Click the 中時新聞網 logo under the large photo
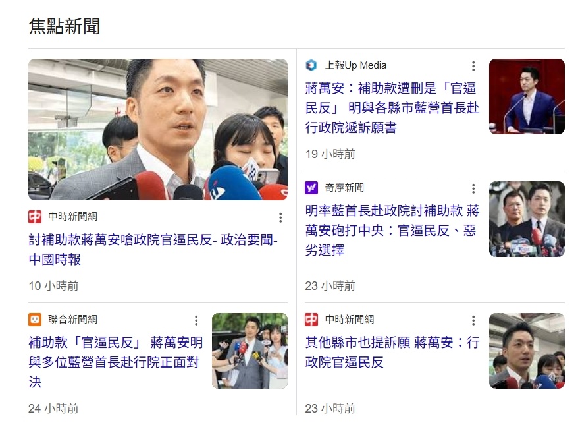The width and height of the screenshot is (578, 427). click(x=35, y=217)
